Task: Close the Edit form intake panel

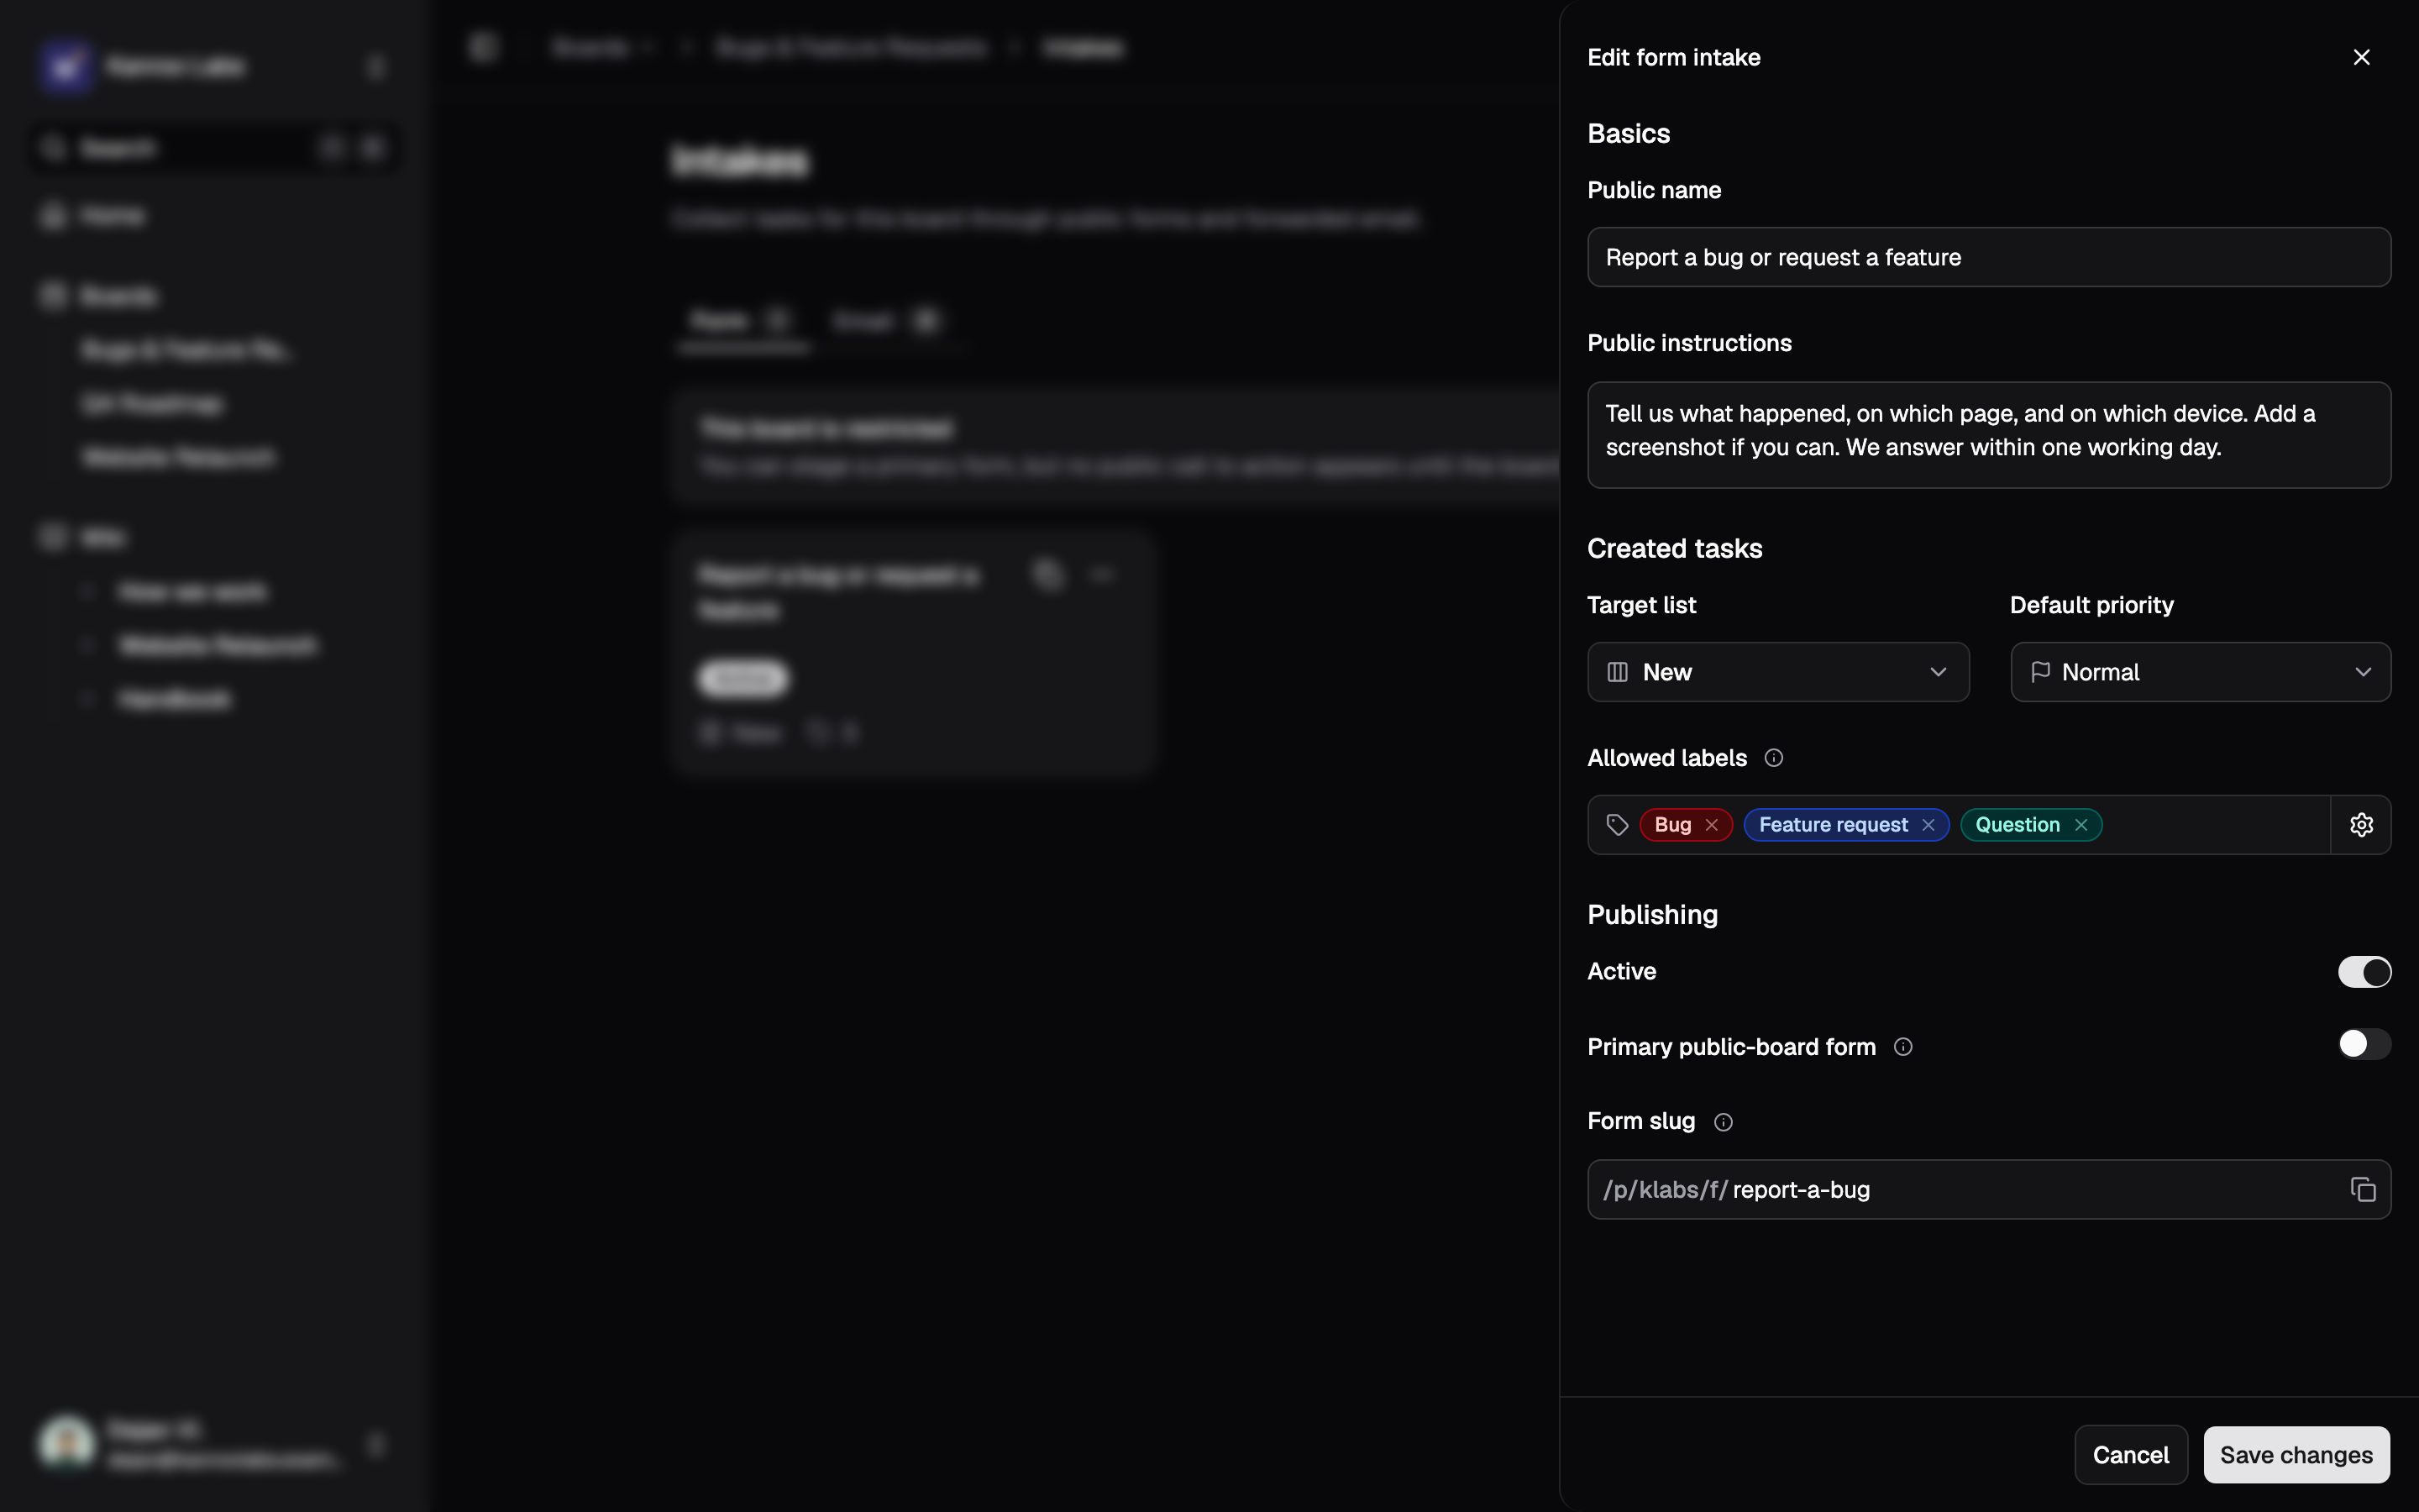Action: (2361, 57)
